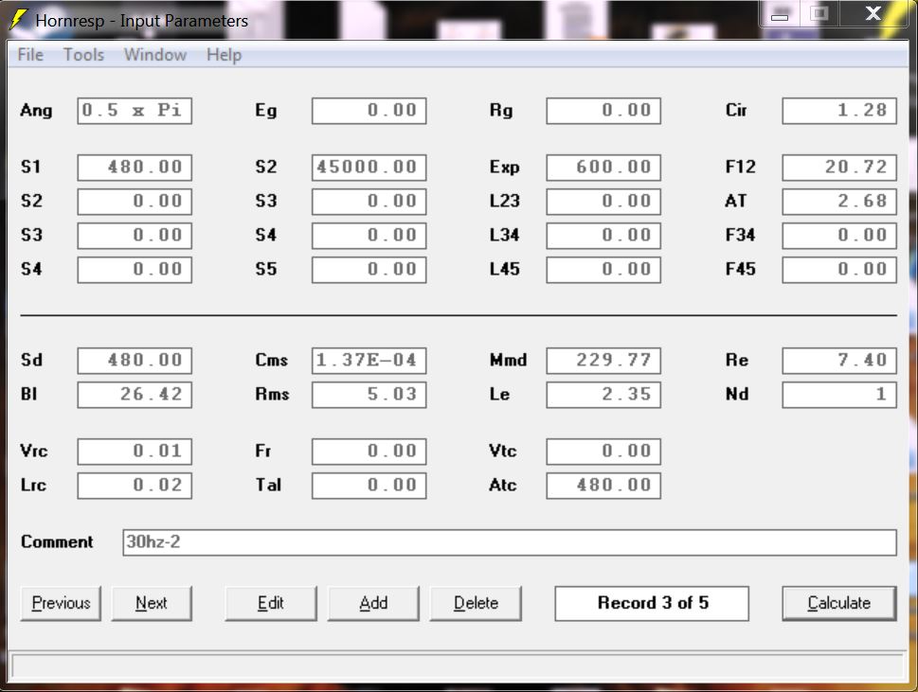Close the Hornresp window

point(873,14)
